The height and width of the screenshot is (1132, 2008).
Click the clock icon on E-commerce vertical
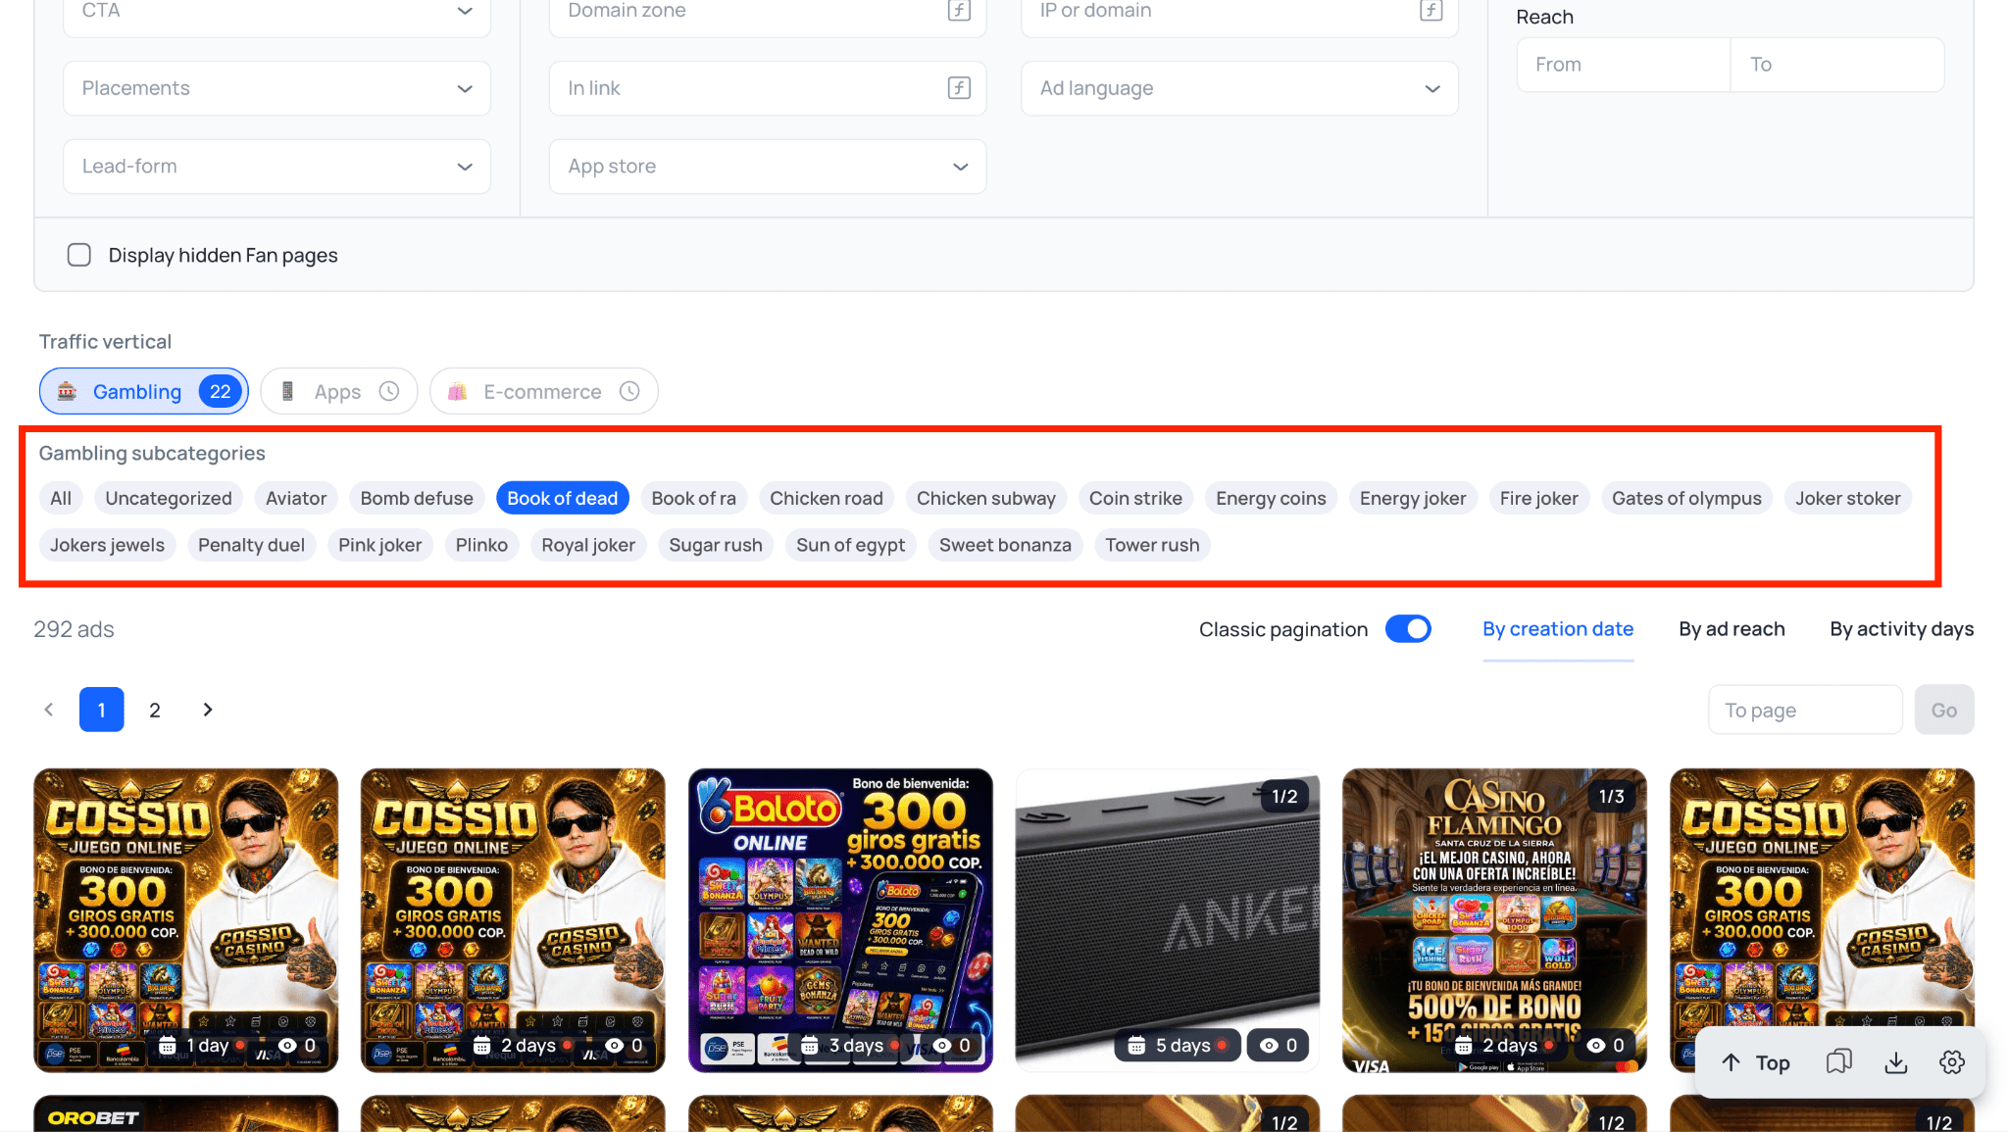629,391
